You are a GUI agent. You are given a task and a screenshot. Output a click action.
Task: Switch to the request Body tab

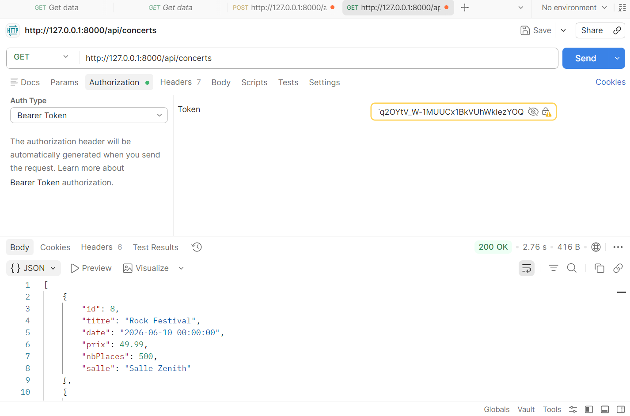221,82
